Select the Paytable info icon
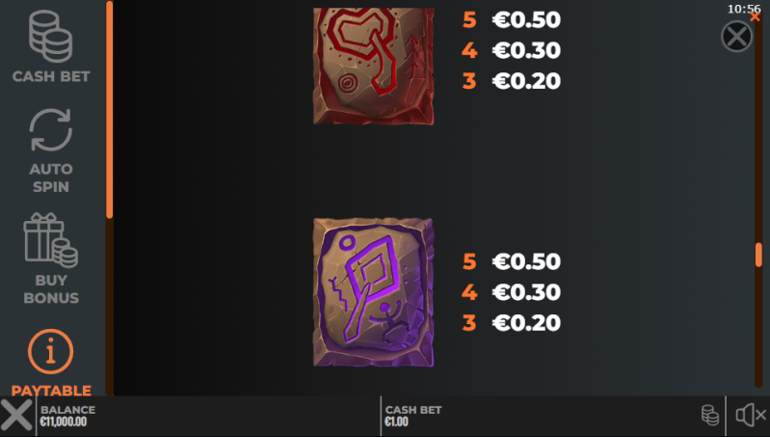770x437 pixels. 50,351
